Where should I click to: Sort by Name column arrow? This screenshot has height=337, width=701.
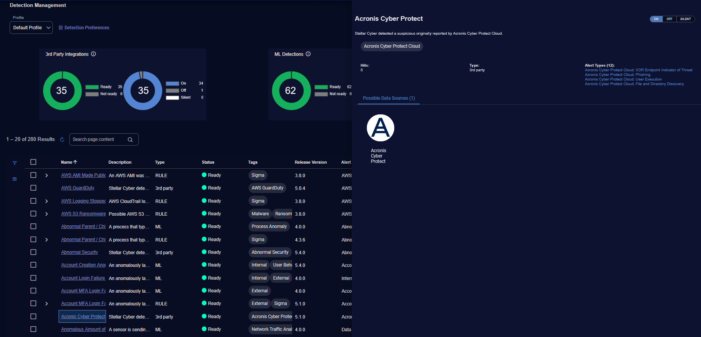click(75, 162)
